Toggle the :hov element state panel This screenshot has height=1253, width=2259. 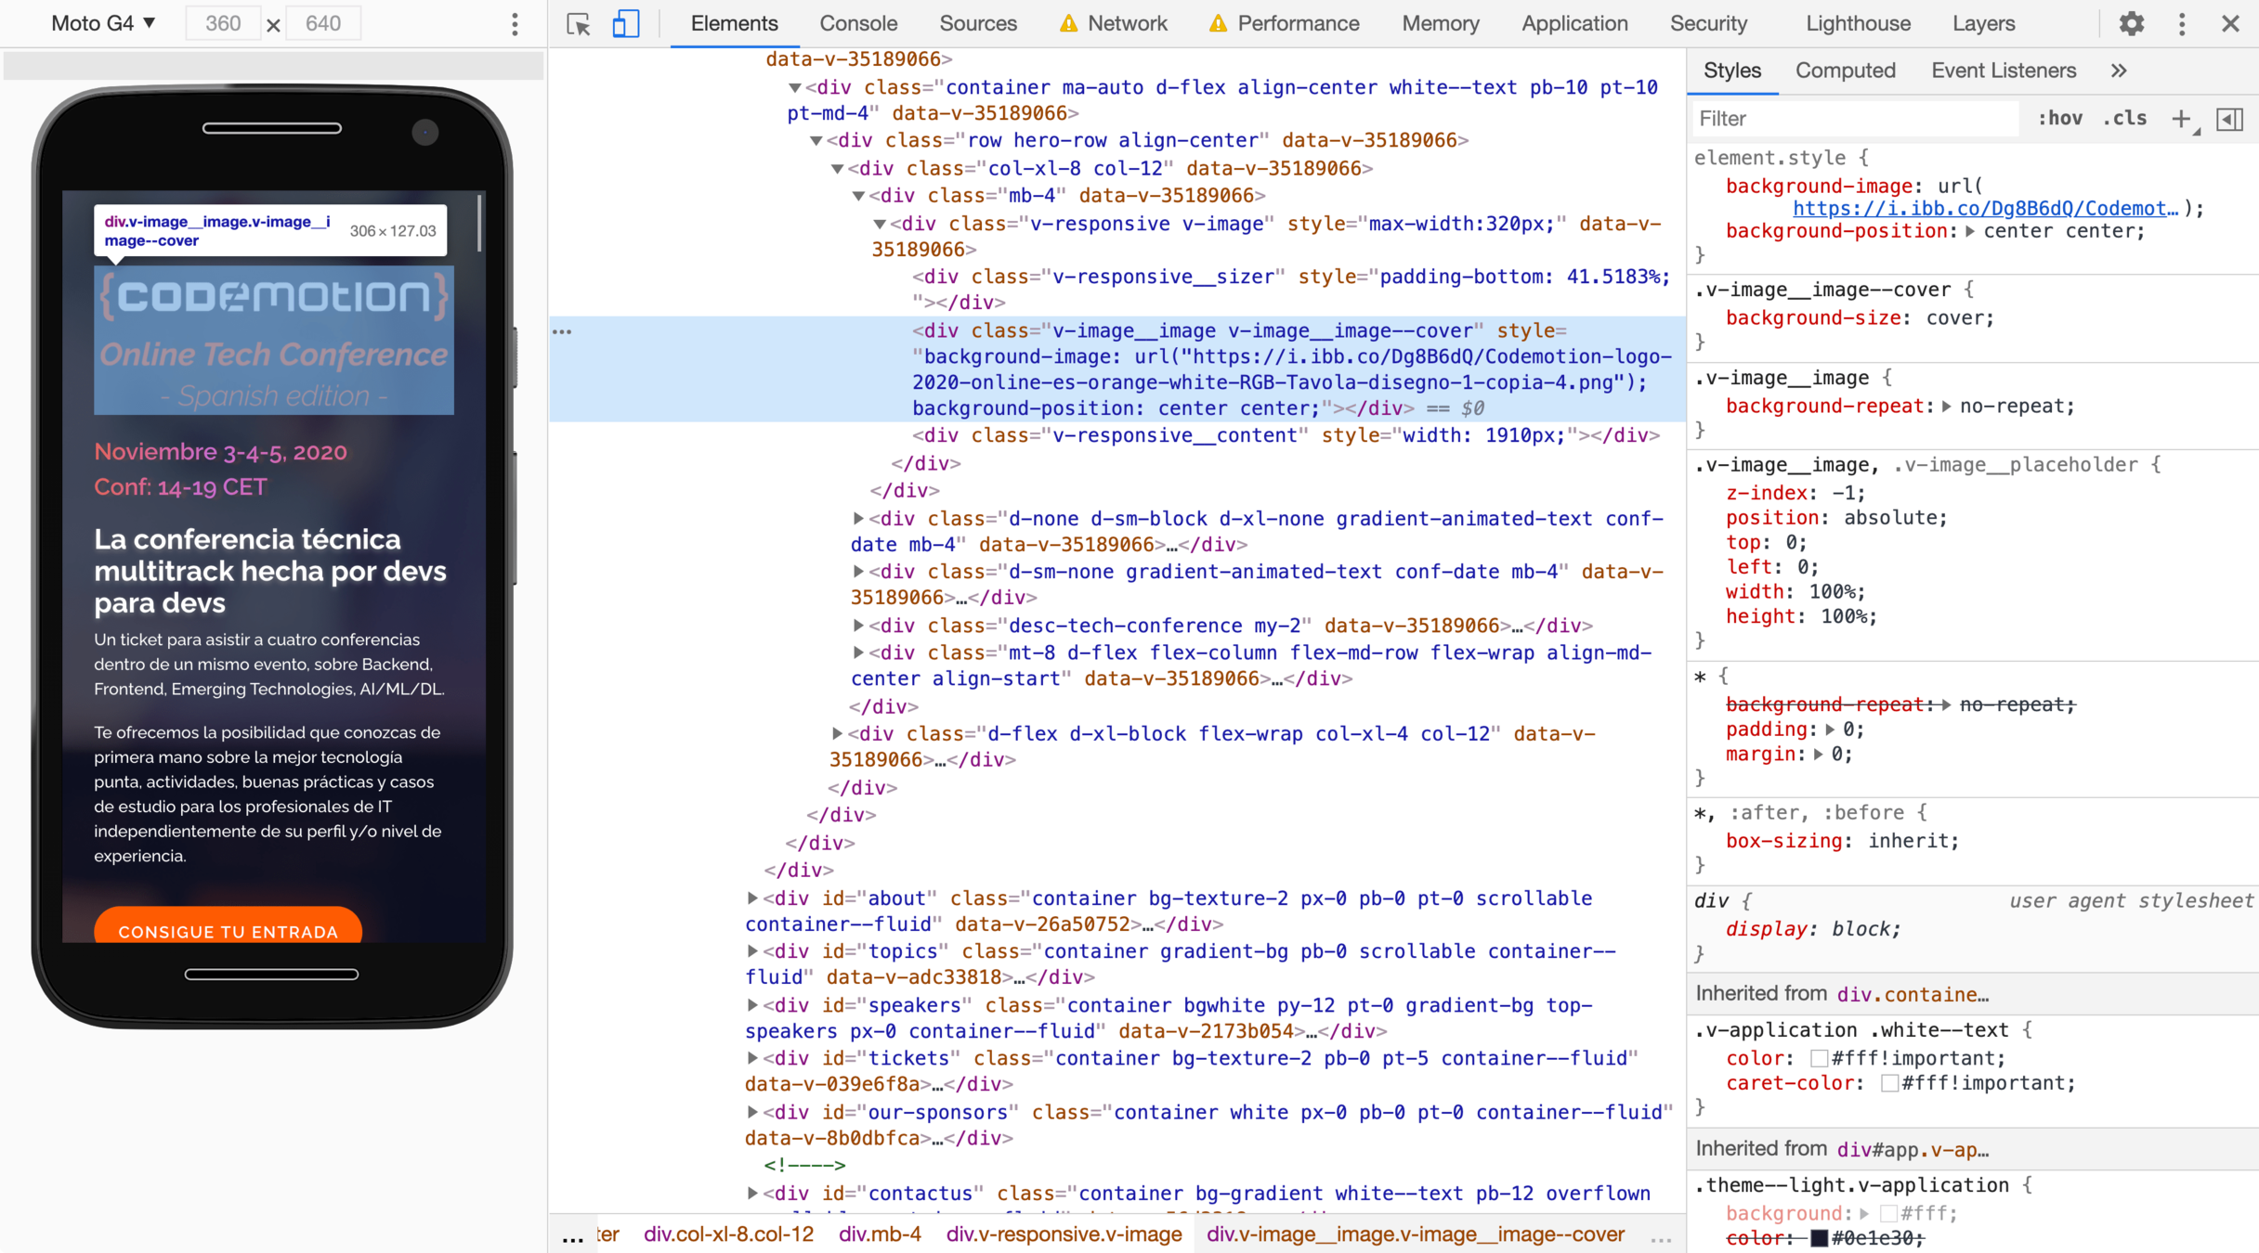2059,119
